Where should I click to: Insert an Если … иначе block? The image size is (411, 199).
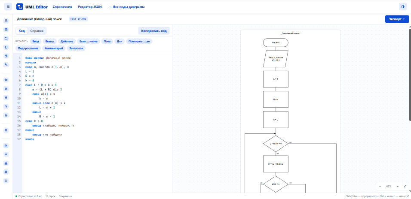click(x=89, y=41)
